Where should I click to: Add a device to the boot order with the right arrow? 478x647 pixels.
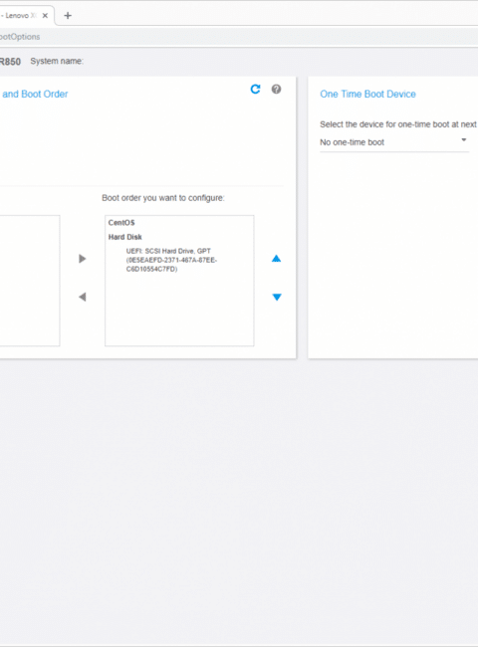82,259
